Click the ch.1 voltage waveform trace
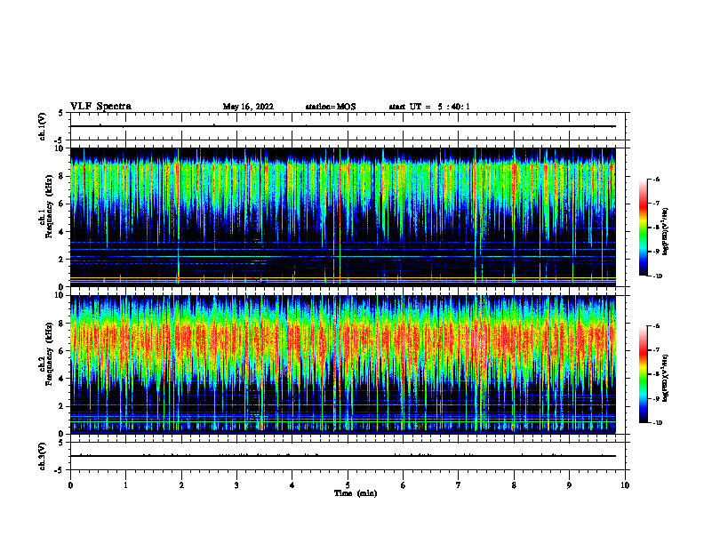Image resolution: width=704 pixels, height=544 pixels. point(343,126)
